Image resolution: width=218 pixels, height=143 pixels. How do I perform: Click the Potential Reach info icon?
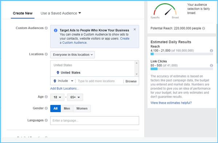point(203,28)
